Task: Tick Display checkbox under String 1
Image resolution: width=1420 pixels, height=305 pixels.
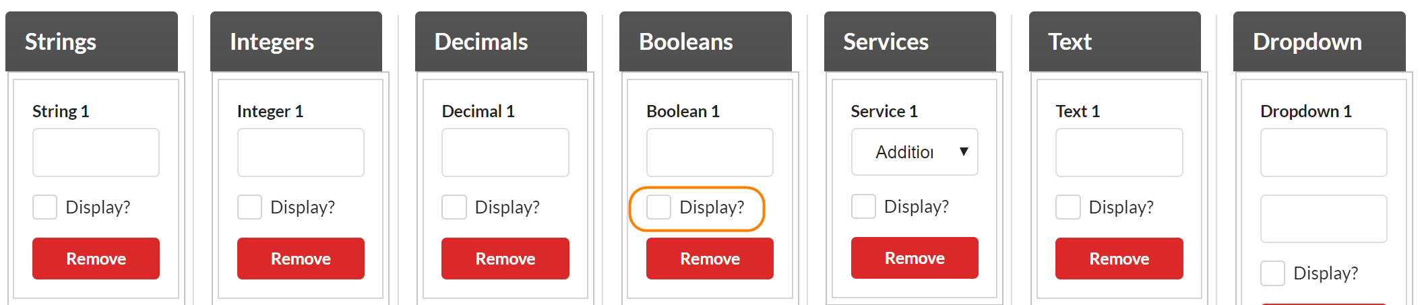Action: click(x=45, y=207)
